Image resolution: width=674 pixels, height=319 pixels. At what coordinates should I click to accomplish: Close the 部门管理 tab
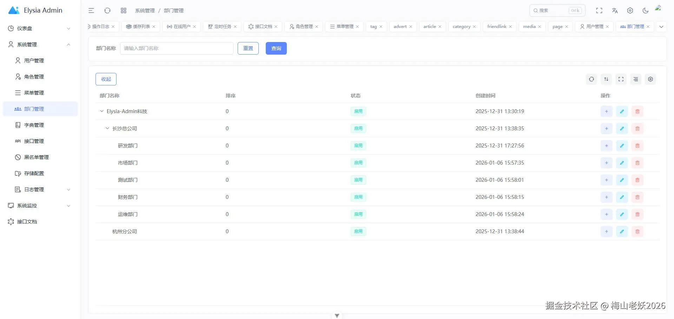point(648,27)
